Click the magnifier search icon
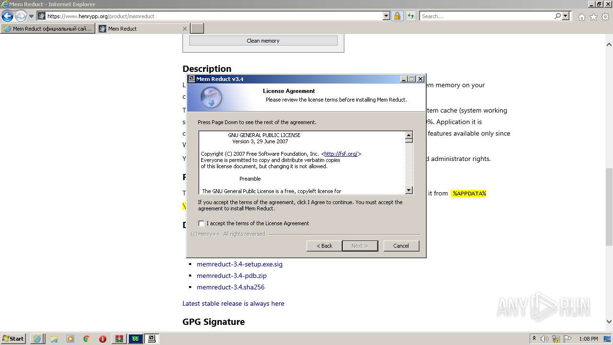The width and height of the screenshot is (613, 345). point(557,16)
